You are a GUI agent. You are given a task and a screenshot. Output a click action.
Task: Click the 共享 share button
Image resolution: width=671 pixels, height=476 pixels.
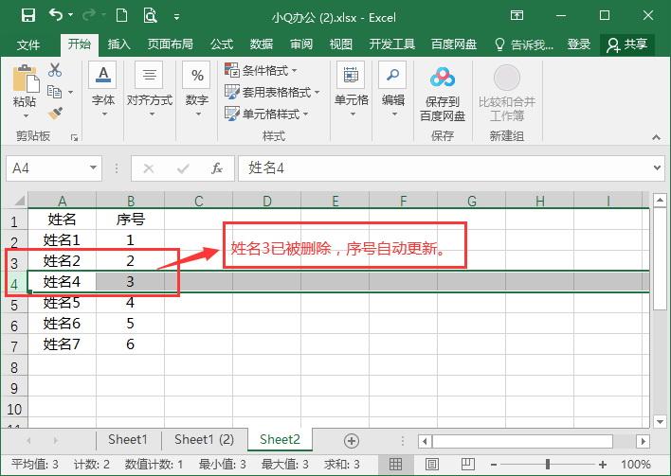click(626, 44)
